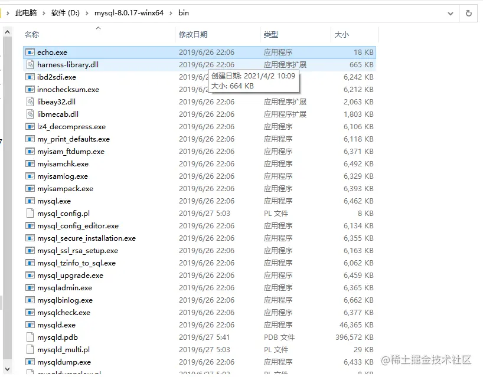Click the myisamchk.exe icon

30,164
